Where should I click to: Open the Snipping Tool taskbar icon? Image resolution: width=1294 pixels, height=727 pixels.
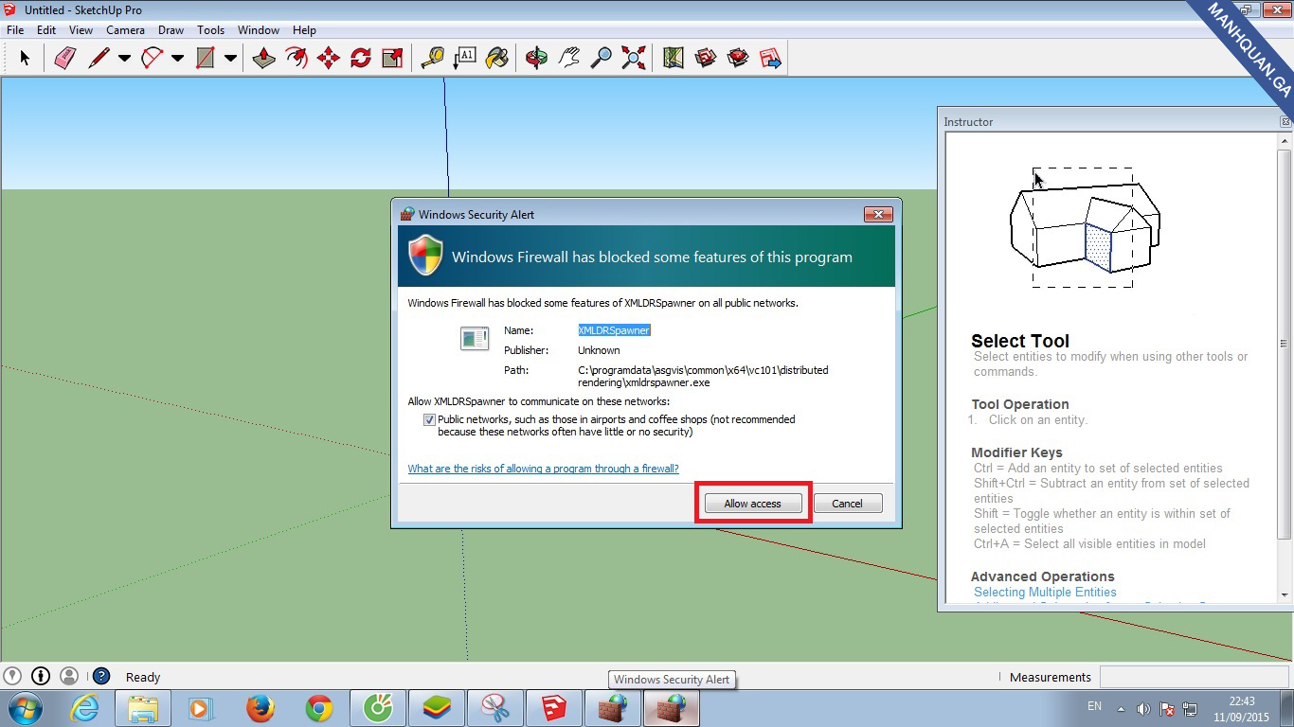(495, 708)
